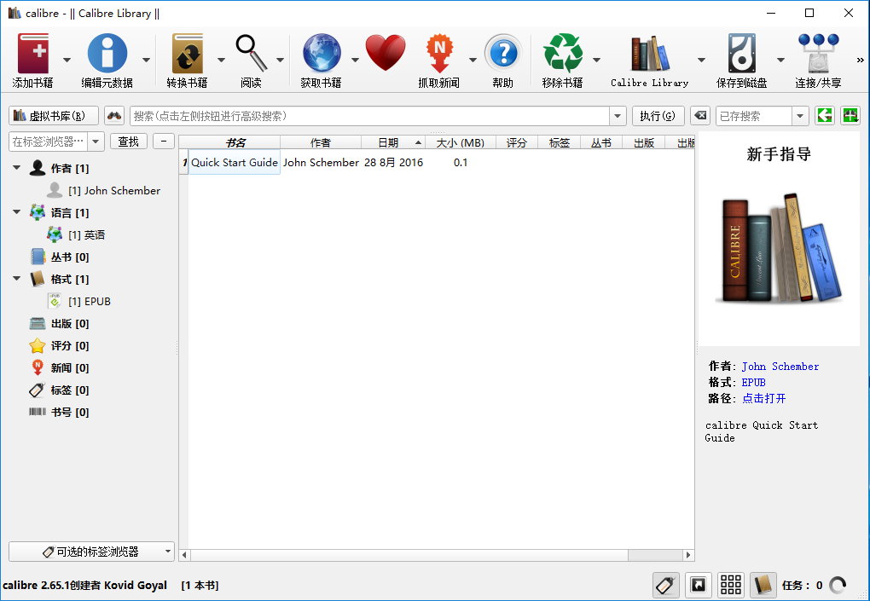The height and width of the screenshot is (601, 870).
Task: Open dropdown arrow next to 转换书籍
Action: click(221, 60)
